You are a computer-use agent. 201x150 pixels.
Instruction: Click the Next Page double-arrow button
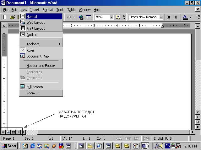point(198,127)
